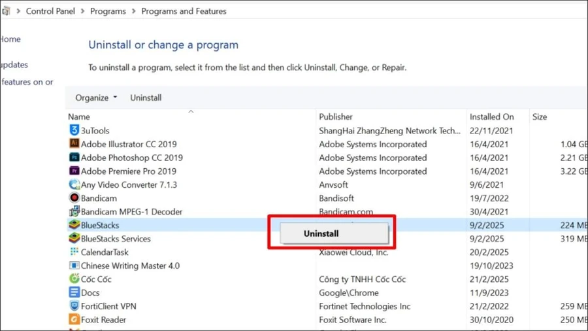
Task: Select the FortiClient VPN entry
Action: [108, 306]
